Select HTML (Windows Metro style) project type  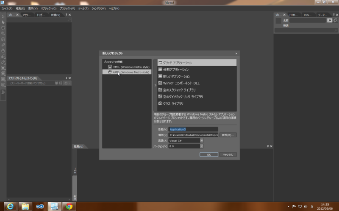(x=129, y=67)
